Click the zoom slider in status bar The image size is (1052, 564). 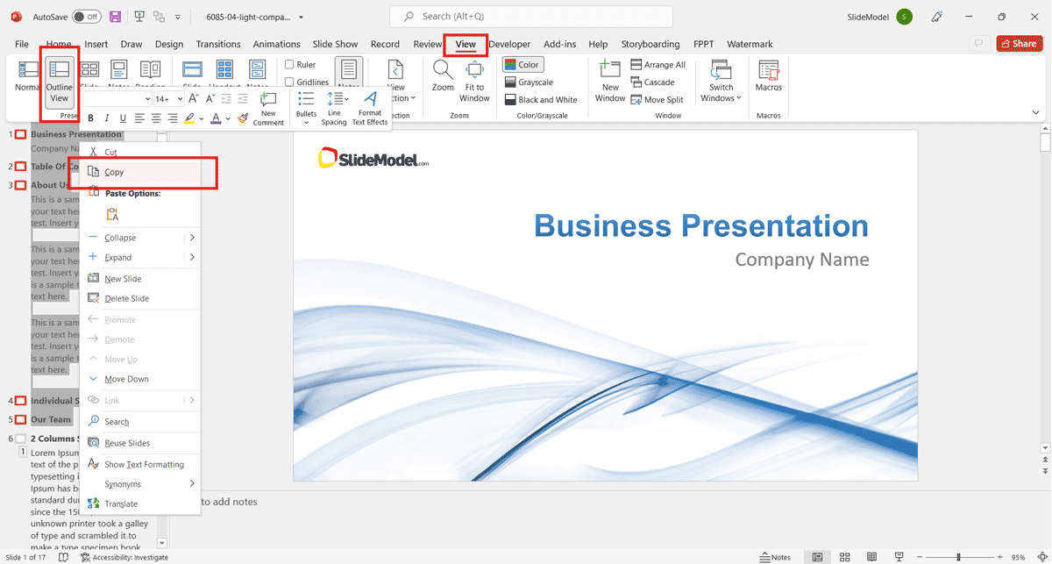point(958,557)
